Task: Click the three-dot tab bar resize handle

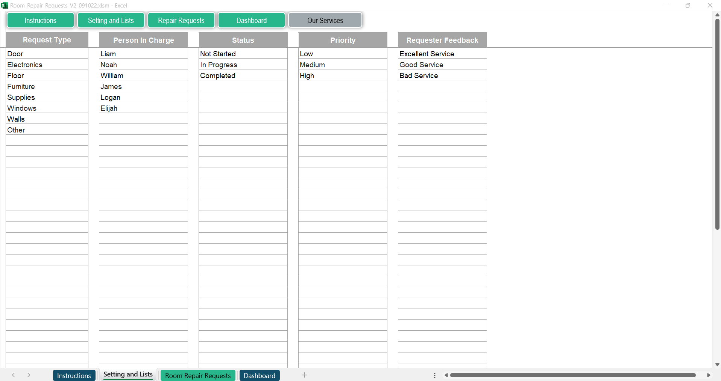Action: [x=435, y=375]
